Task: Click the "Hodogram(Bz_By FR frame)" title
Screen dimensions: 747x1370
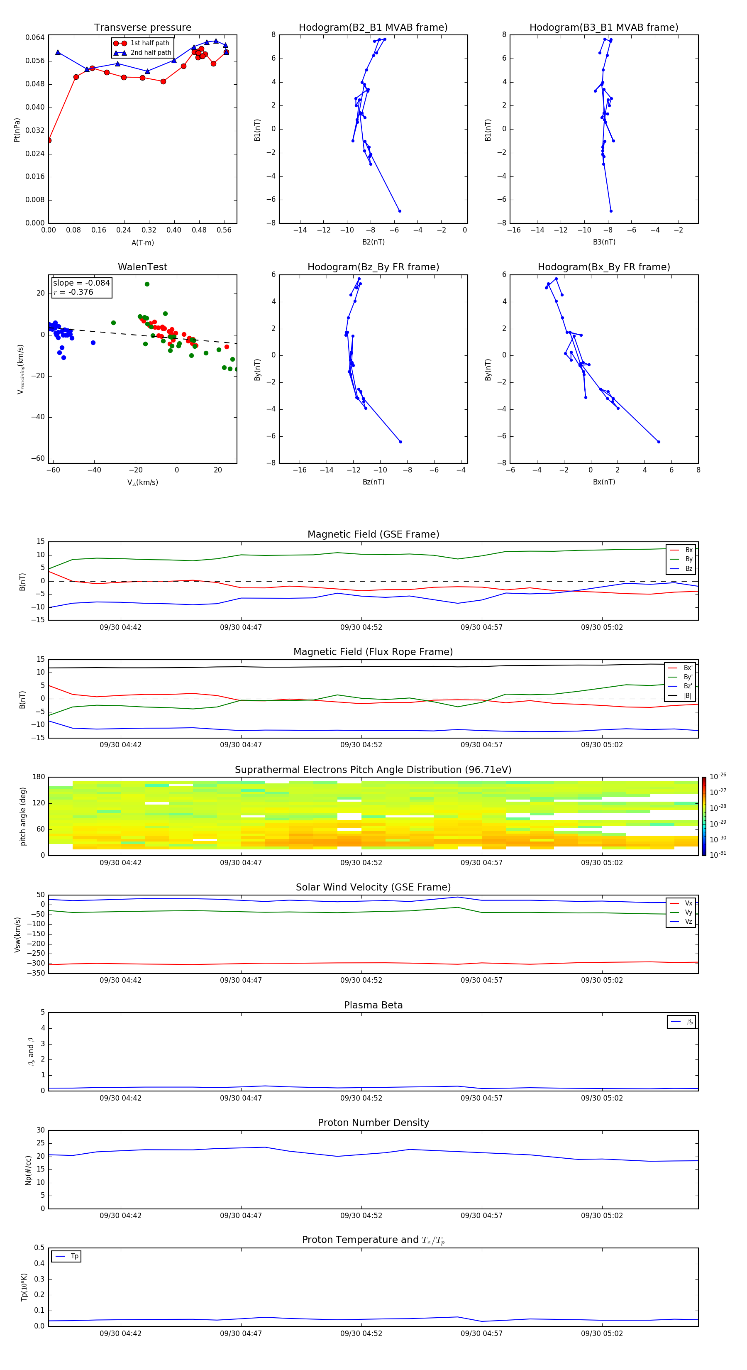Action: point(373,267)
